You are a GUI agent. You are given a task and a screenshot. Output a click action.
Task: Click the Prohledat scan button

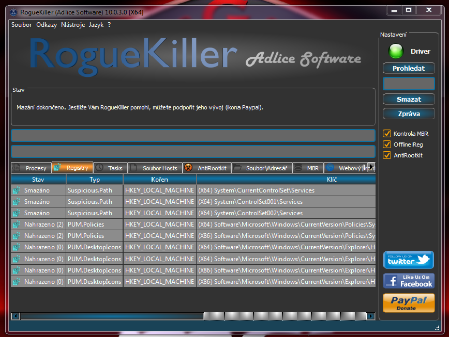409,68
